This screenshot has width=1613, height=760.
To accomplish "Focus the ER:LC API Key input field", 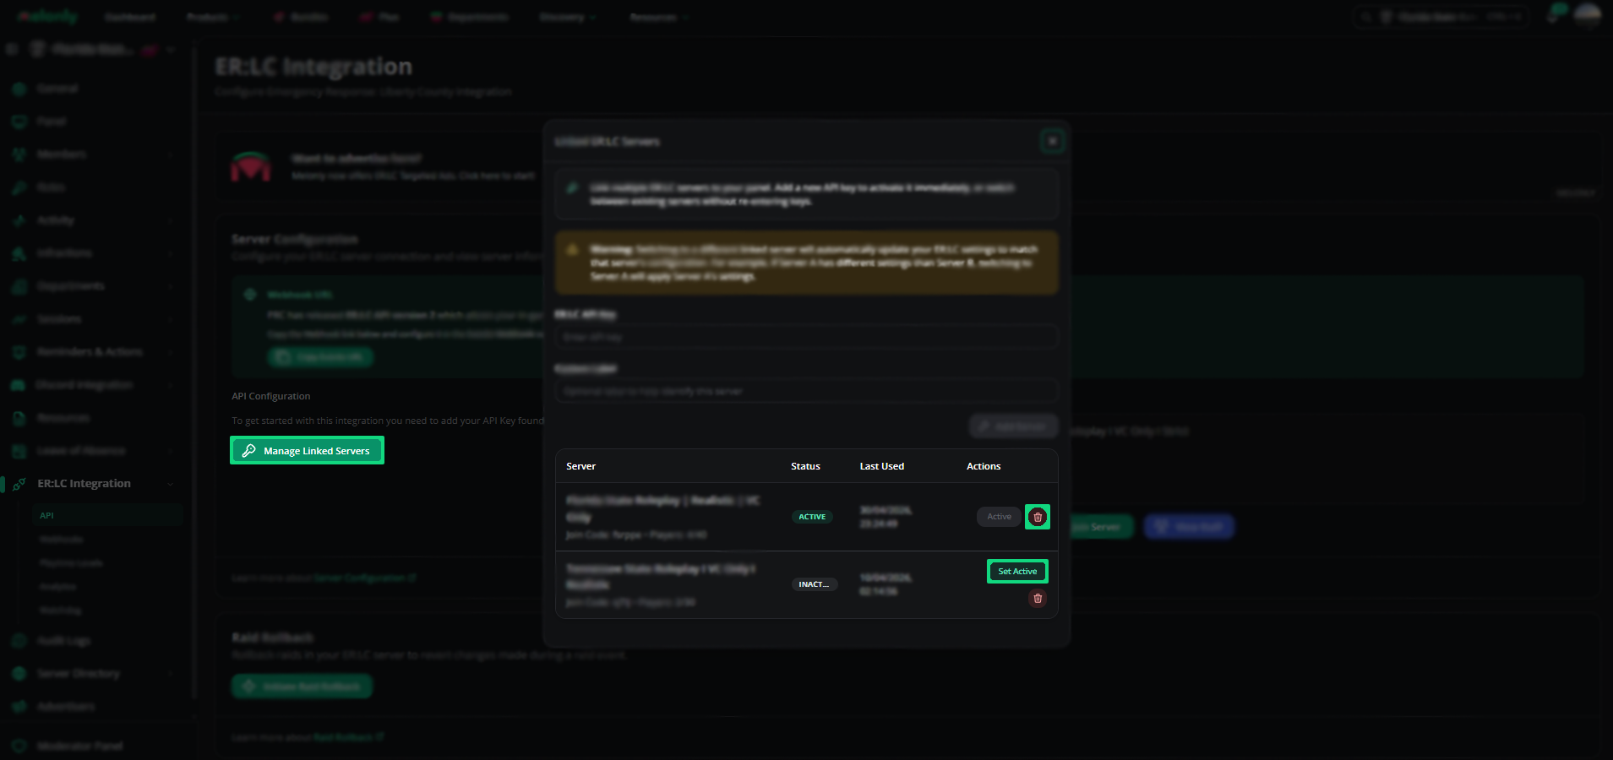I will point(806,337).
